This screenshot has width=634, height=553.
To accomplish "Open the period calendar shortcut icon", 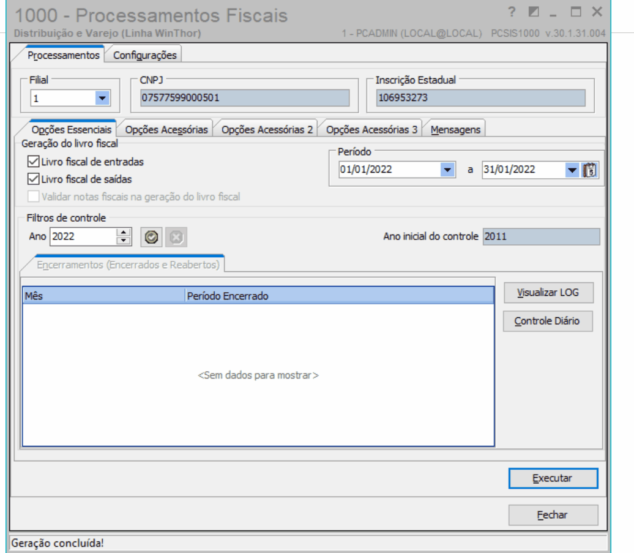I will (x=589, y=170).
